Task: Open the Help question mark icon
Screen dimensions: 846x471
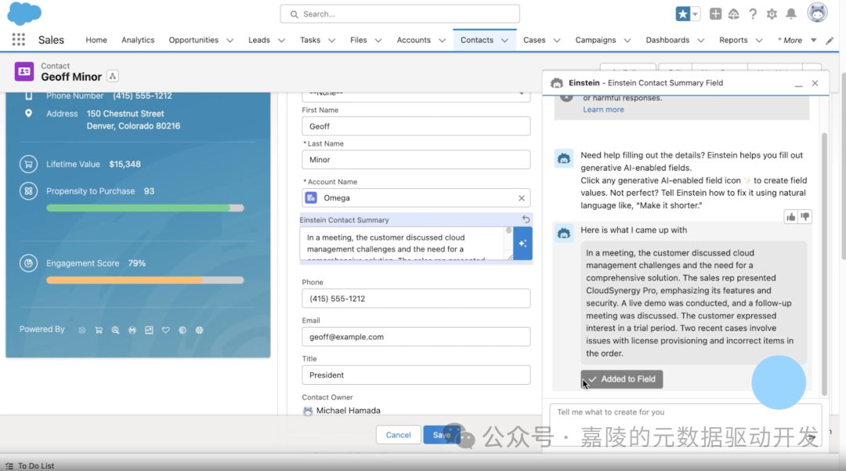Action: pyautogui.click(x=753, y=14)
